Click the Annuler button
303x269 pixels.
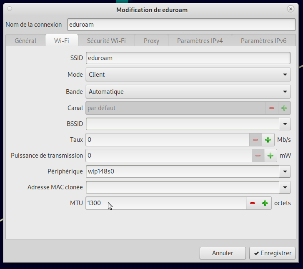223,253
